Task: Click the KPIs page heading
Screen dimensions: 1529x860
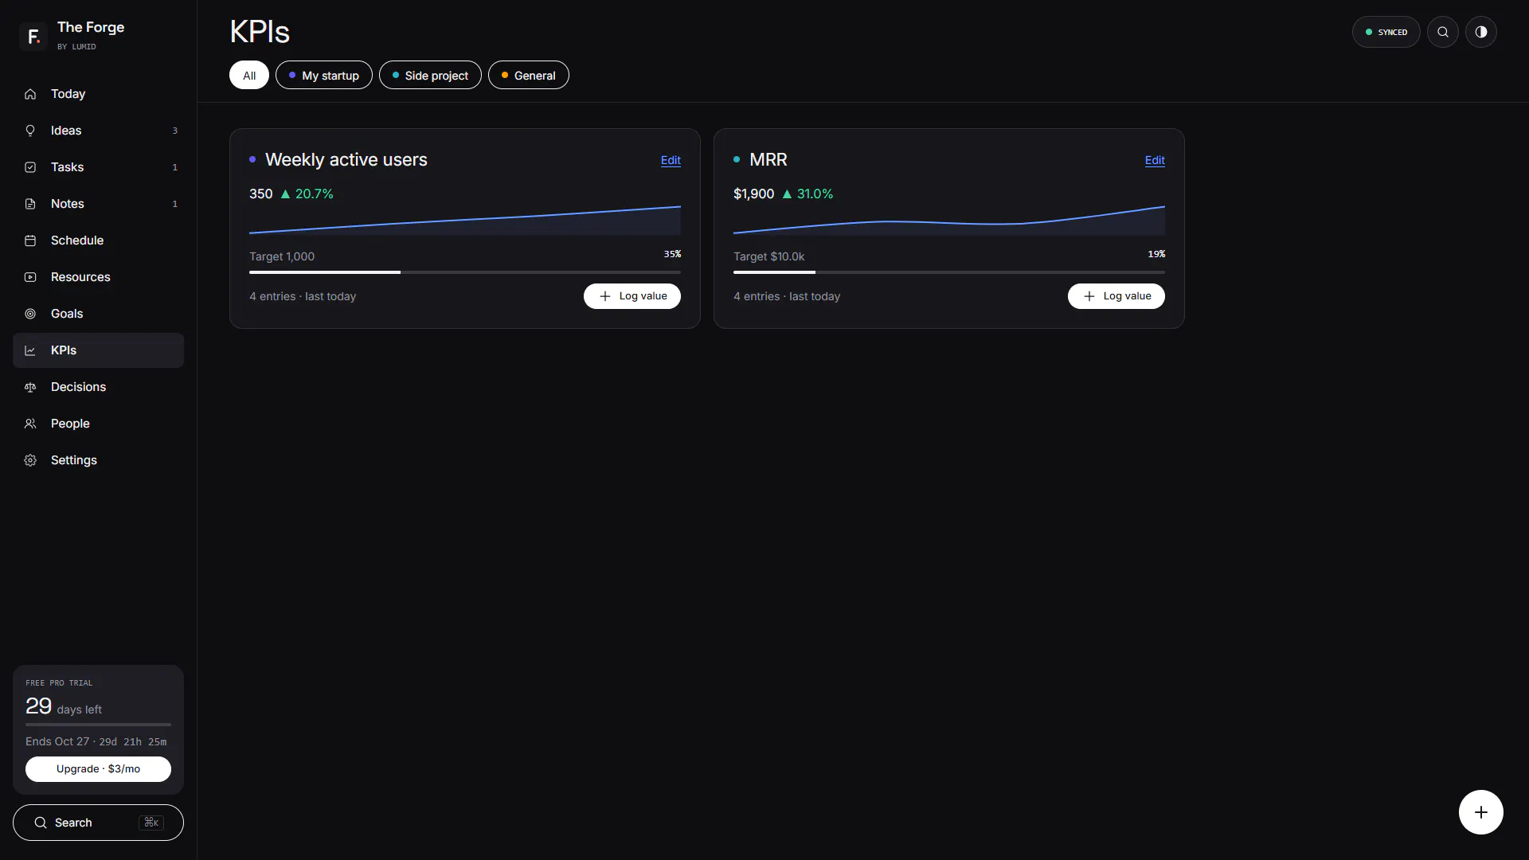Action: tap(260, 32)
